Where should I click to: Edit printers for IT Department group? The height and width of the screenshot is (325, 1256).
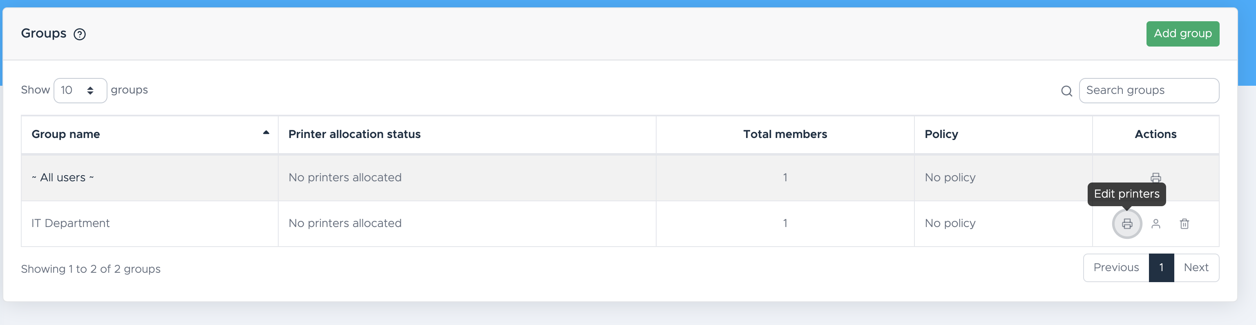[x=1127, y=224]
